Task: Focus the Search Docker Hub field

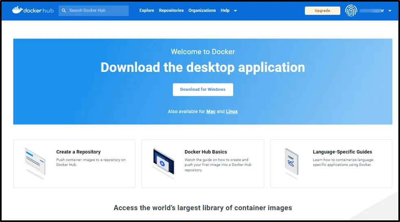Action: 97,11
